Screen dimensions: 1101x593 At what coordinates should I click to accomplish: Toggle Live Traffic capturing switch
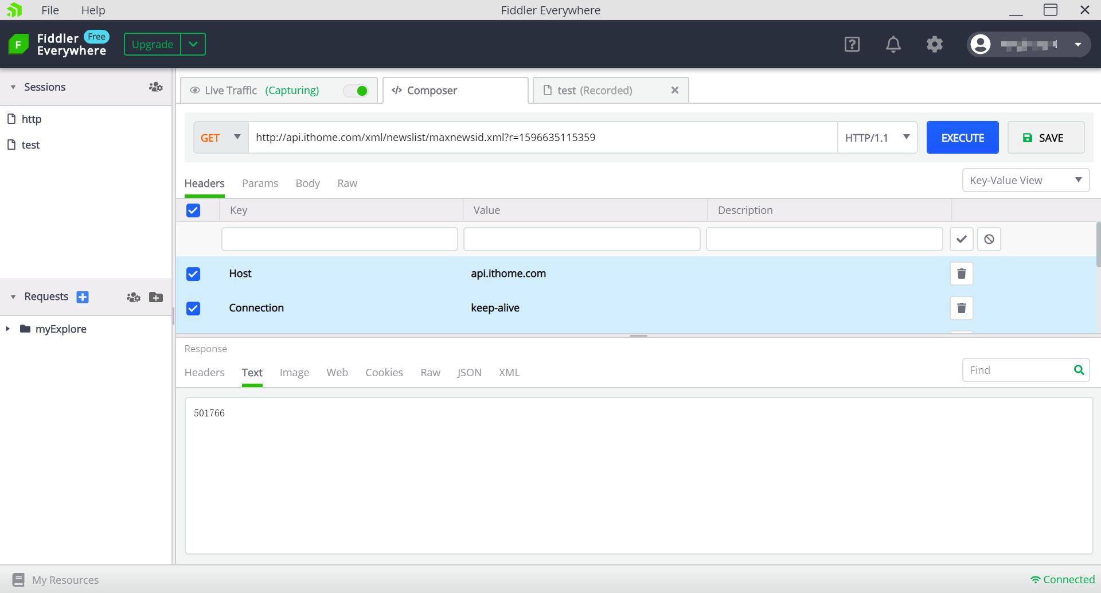pos(356,91)
